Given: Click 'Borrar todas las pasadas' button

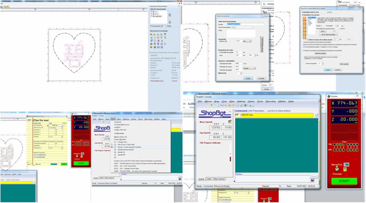Looking at the screenshot, I should [x=328, y=35].
